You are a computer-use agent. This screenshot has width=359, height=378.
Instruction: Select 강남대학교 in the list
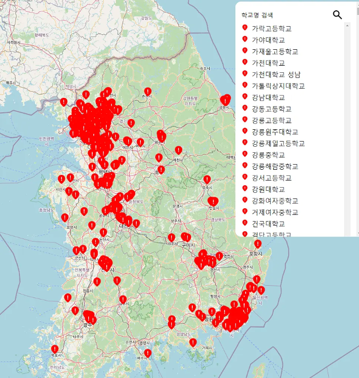[x=268, y=97]
